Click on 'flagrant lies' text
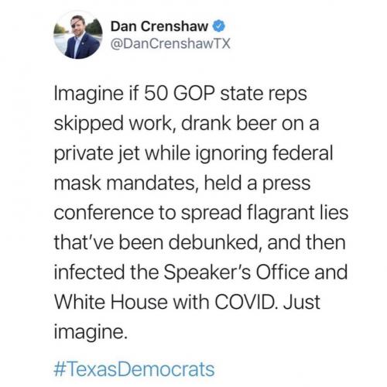The height and width of the screenshot is (387, 387). 298,213
